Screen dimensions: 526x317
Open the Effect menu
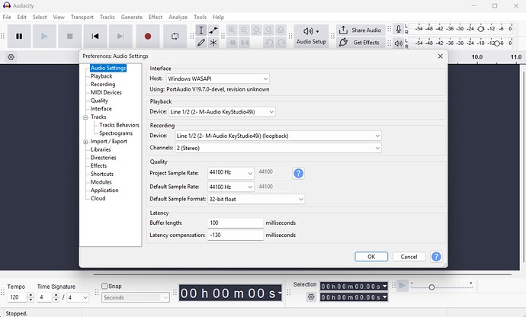156,17
